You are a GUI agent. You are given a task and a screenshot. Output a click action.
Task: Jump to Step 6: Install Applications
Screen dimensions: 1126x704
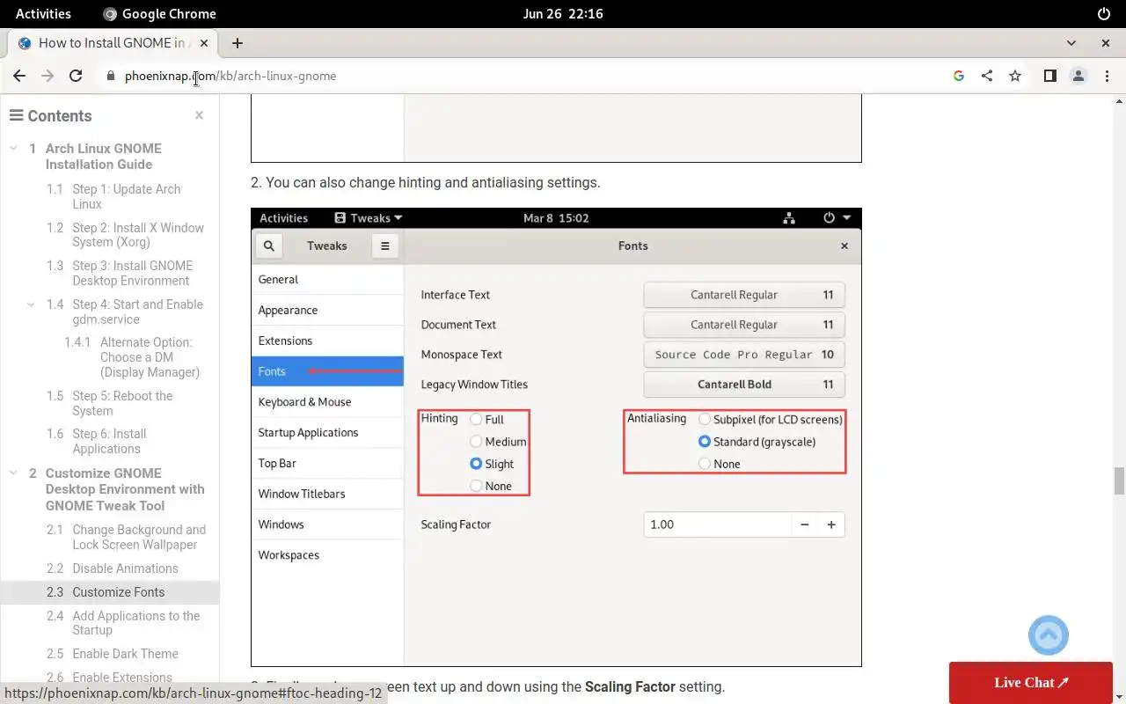109,441
